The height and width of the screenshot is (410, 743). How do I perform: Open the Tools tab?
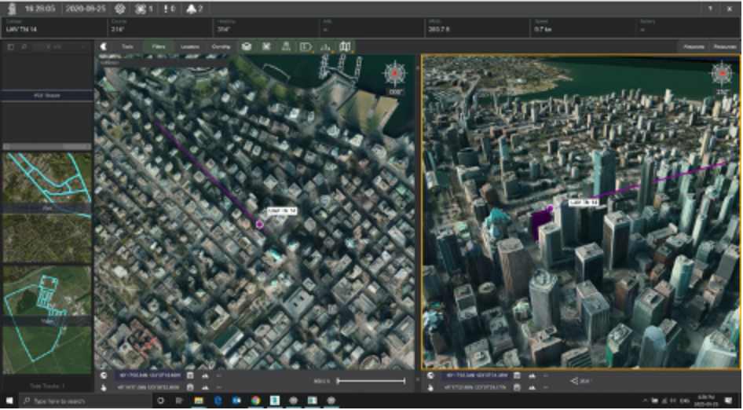coord(126,46)
